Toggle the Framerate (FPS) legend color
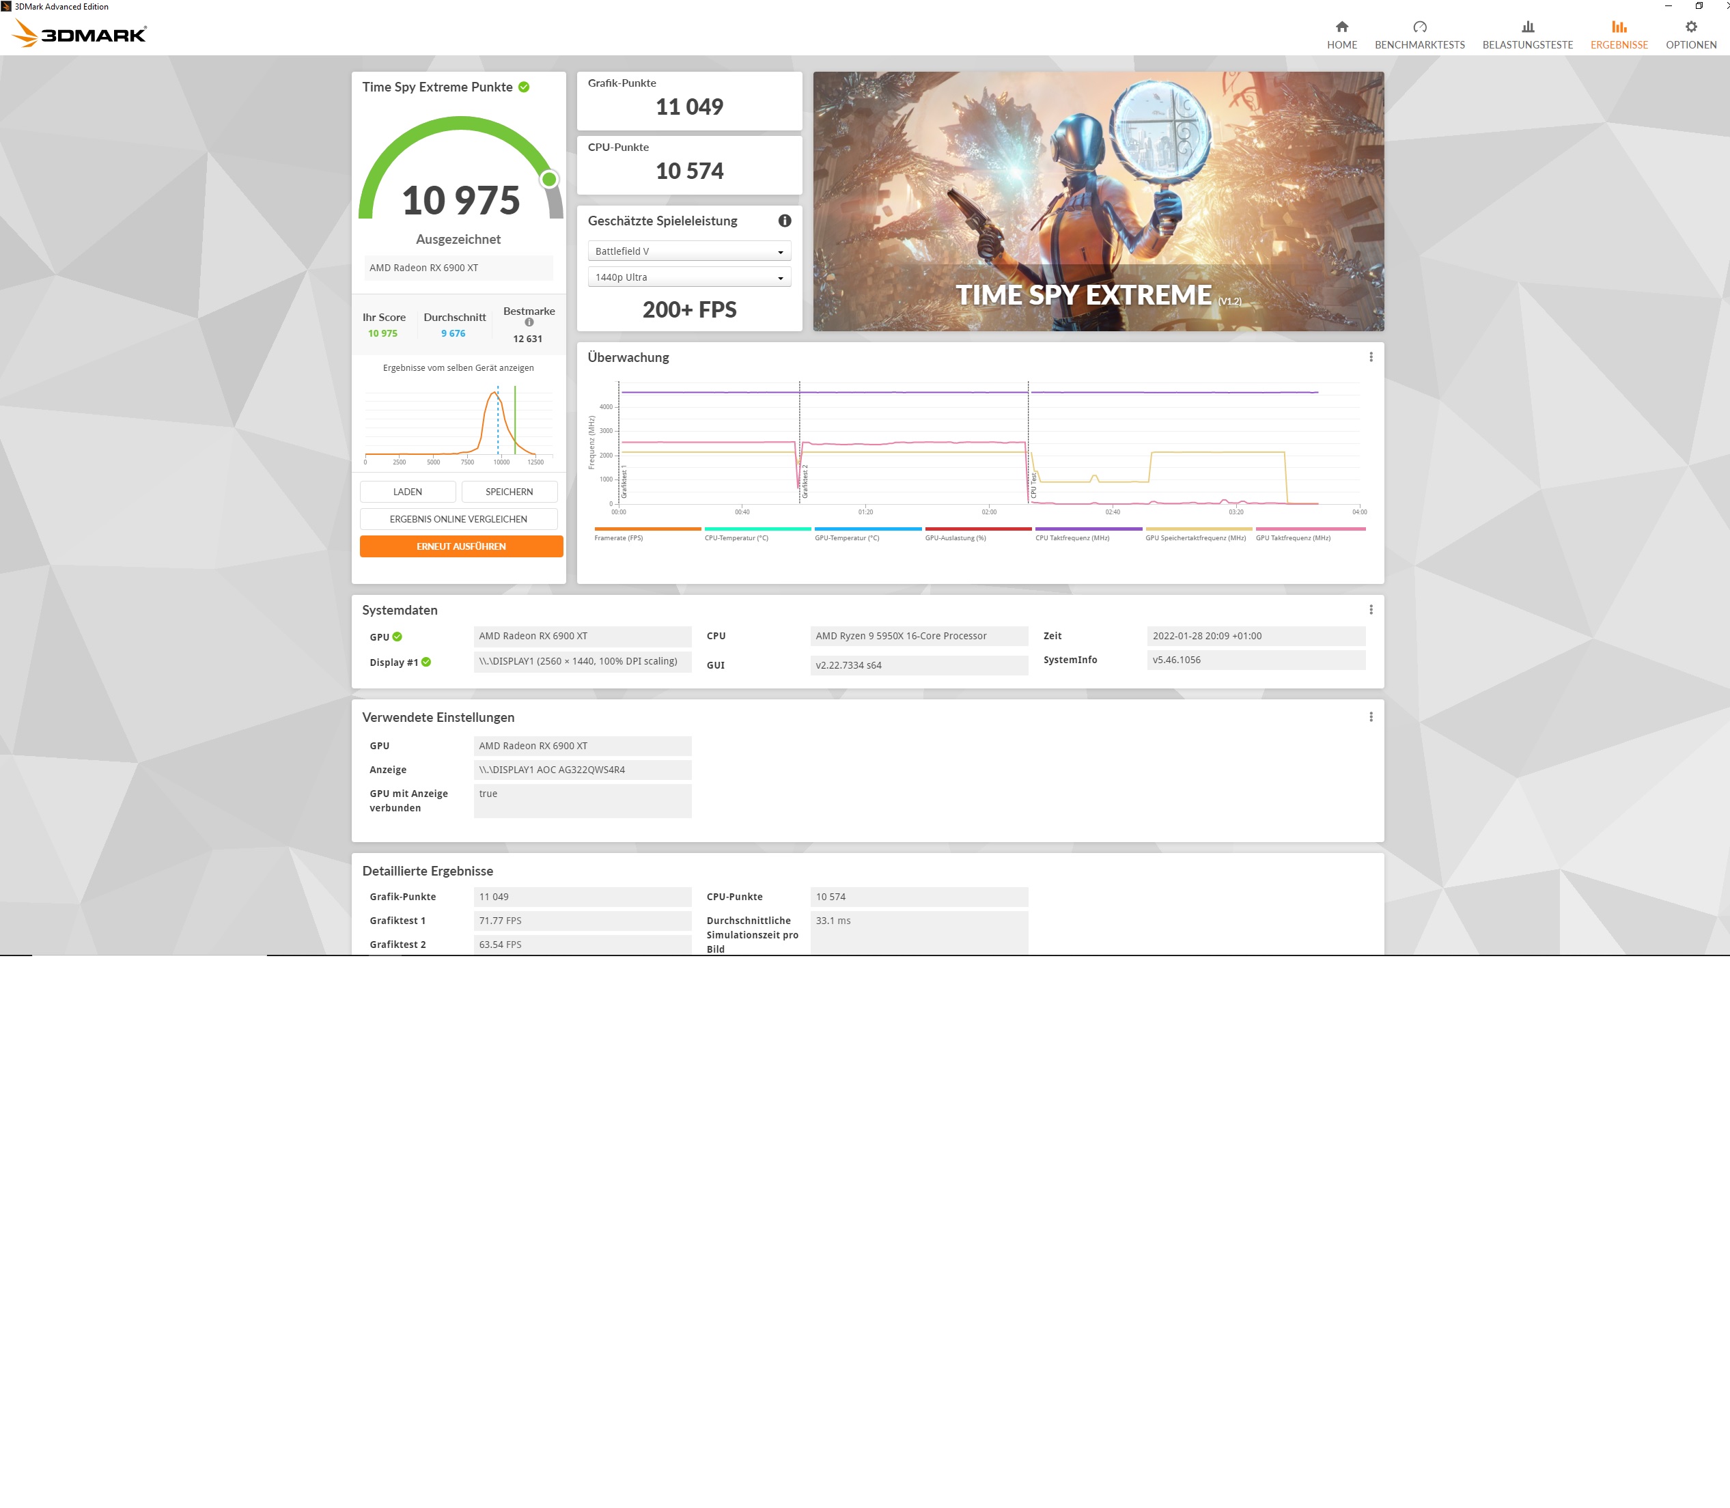 [x=648, y=529]
